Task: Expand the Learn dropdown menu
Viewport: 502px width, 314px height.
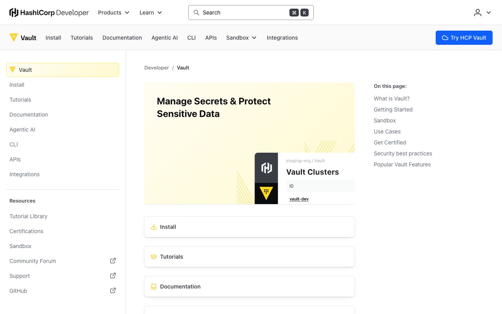Action: click(x=151, y=13)
